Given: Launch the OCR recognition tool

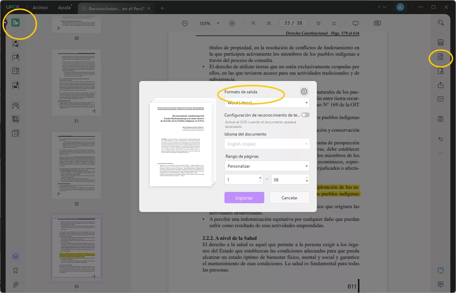Looking at the screenshot, I should coord(440,43).
